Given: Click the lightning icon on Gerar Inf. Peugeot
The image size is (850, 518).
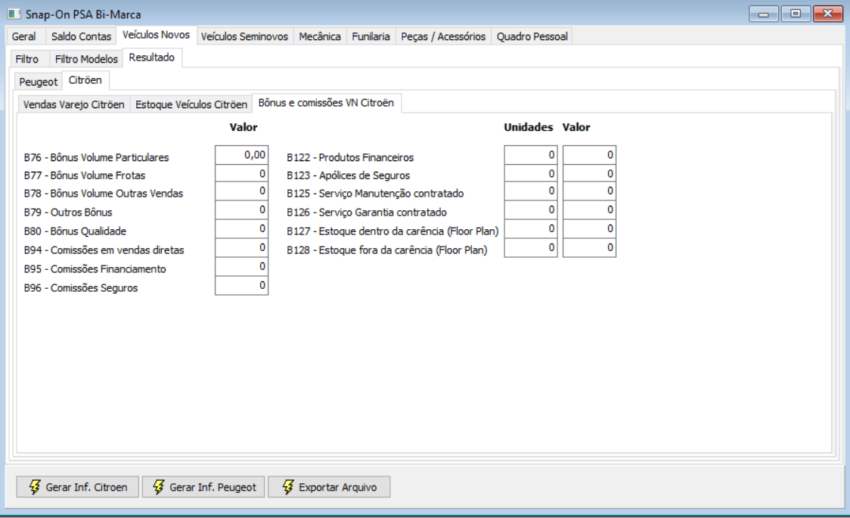Looking at the screenshot, I should pos(158,486).
